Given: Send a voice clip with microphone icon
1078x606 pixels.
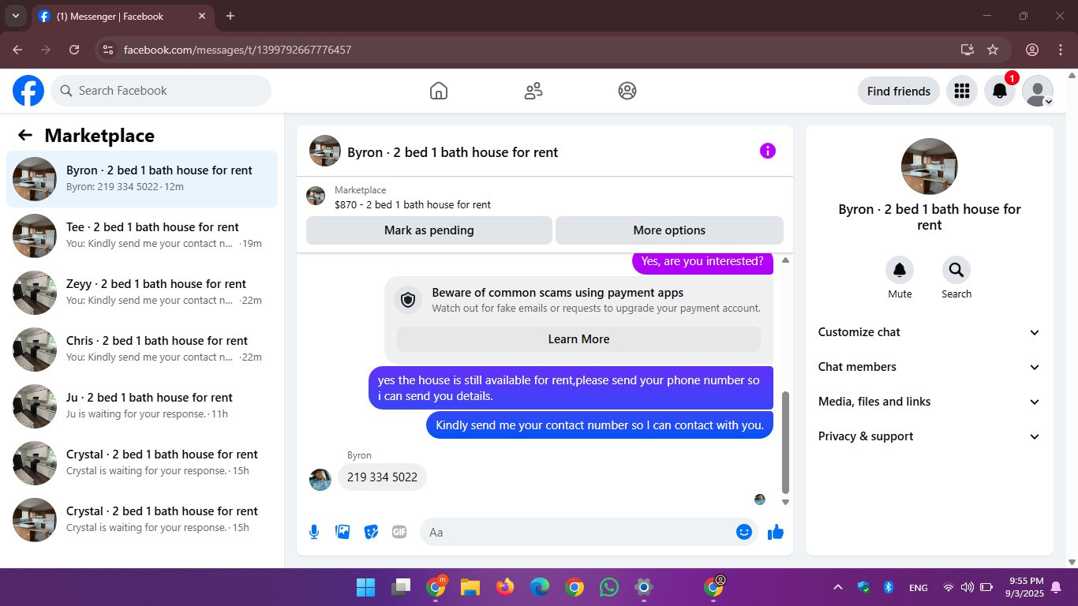Looking at the screenshot, I should click(314, 532).
